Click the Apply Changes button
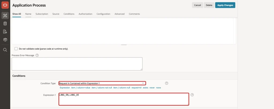The width and height of the screenshot is (274, 109). click(x=225, y=5)
